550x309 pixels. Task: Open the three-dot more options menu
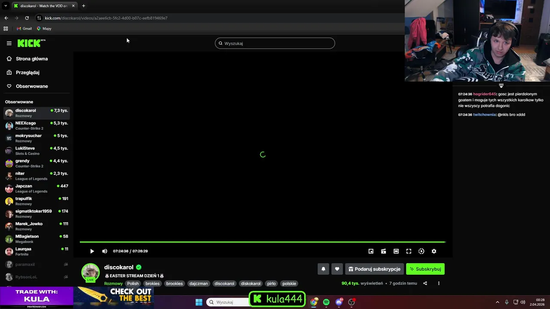[439, 283]
